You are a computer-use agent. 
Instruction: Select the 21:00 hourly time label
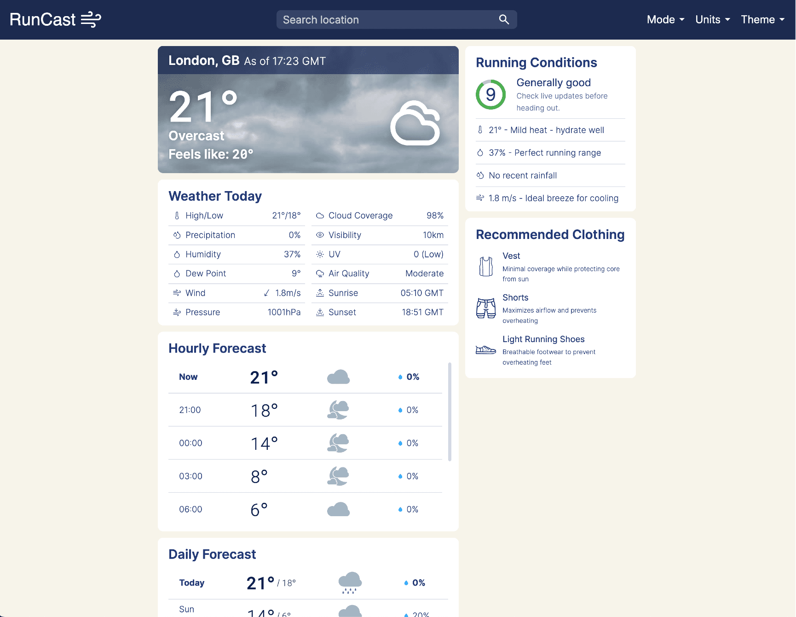(190, 410)
